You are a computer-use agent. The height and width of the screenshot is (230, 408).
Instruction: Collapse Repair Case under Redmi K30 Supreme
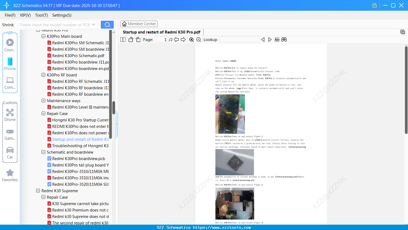click(43, 197)
